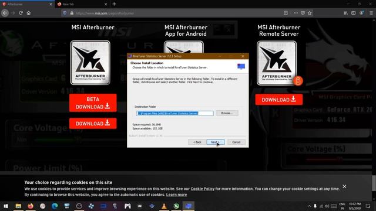
Task: Open the volume control in system tray
Action: [x=327, y=206]
